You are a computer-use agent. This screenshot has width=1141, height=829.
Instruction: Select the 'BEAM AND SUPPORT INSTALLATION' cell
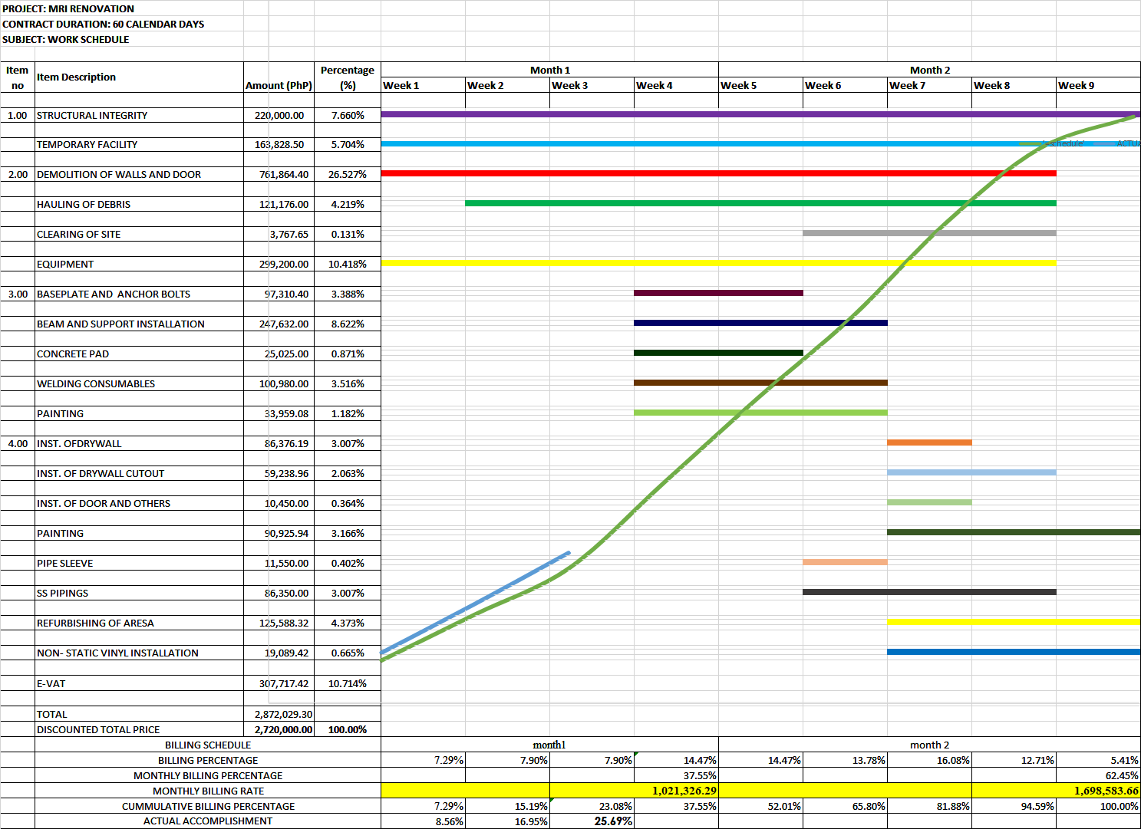click(x=139, y=324)
